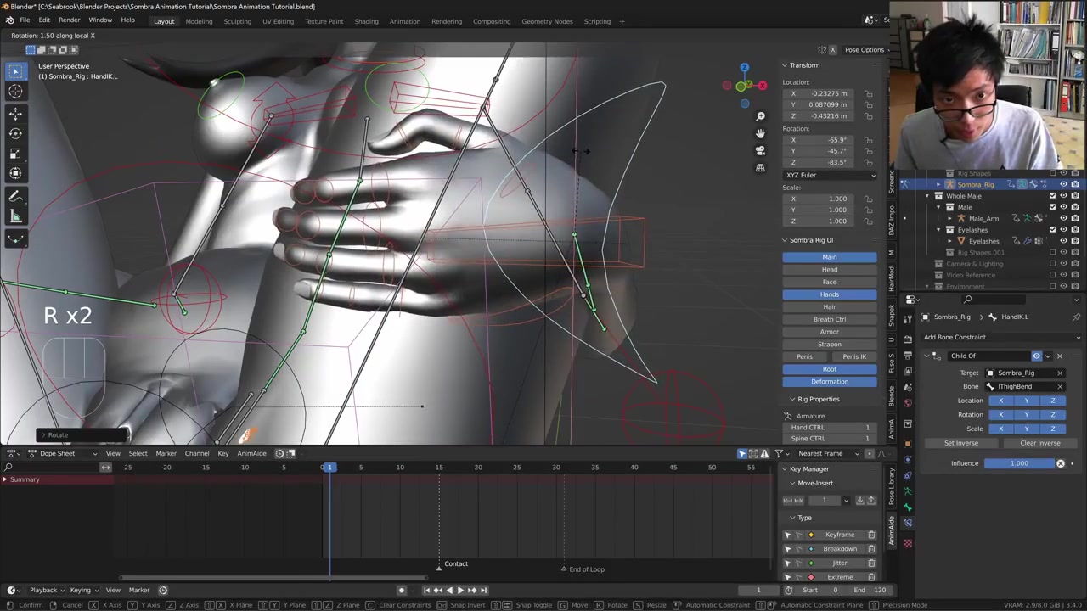Select the Measure tool
This screenshot has height=611, width=1087.
[15, 217]
